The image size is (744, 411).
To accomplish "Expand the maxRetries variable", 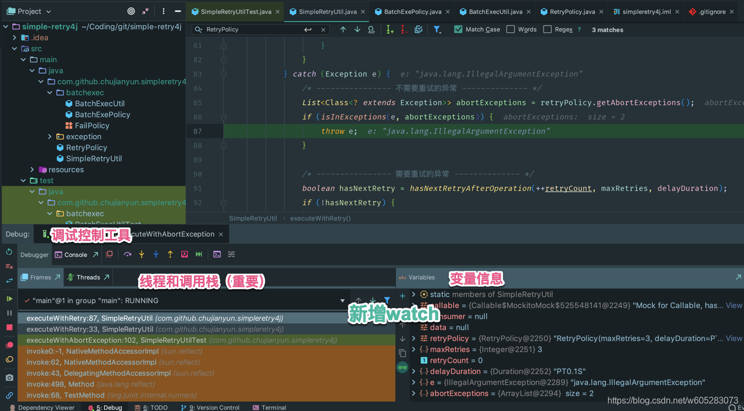I will coord(414,349).
